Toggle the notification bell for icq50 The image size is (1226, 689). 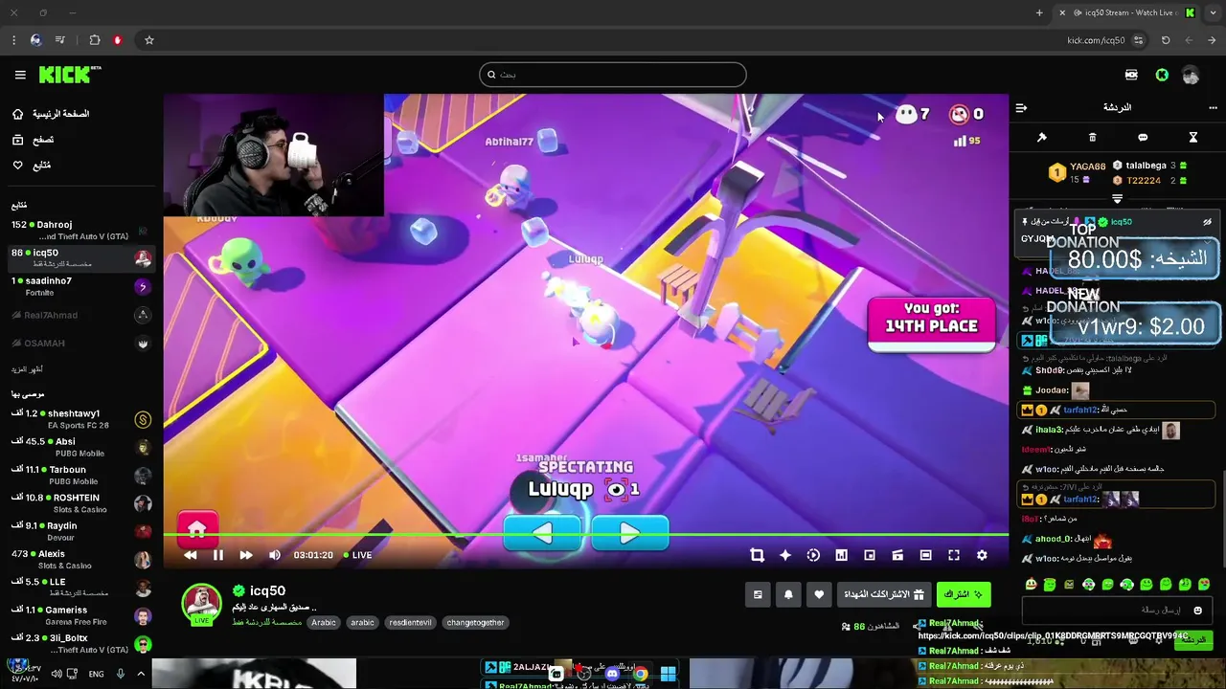(788, 594)
